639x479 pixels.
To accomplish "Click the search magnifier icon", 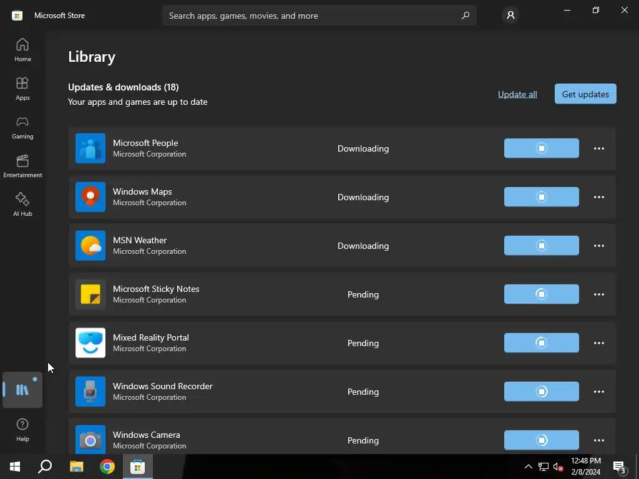I will click(x=466, y=16).
